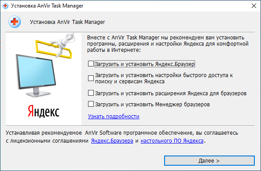The width and height of the screenshot is (261, 171).
Task: Click the recommendation paragraph about Yandex programs
Action: coord(168,44)
